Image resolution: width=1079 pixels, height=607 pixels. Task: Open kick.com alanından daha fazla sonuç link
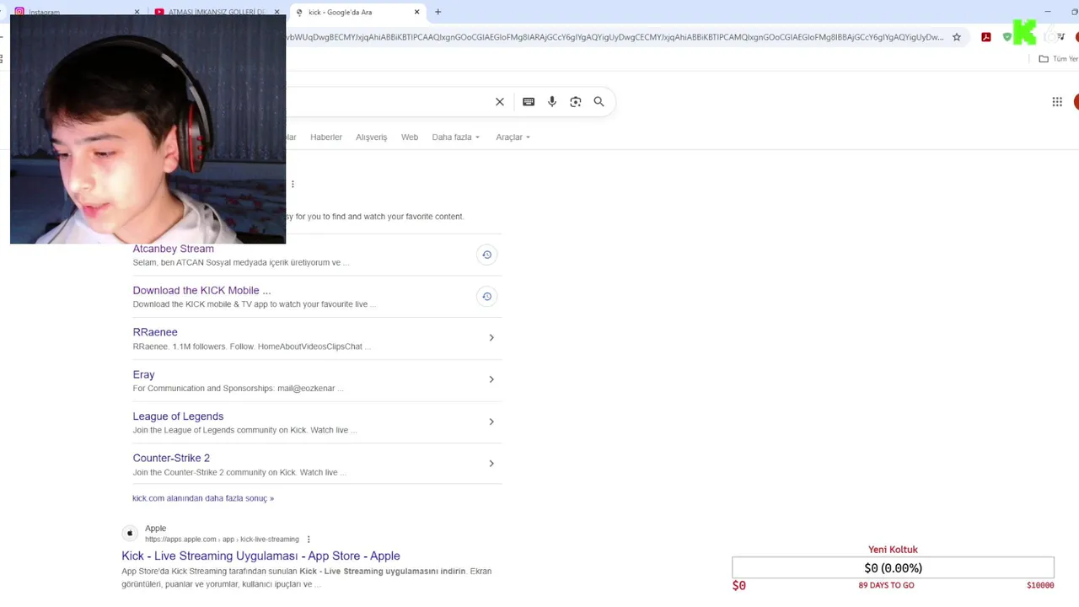tap(203, 498)
